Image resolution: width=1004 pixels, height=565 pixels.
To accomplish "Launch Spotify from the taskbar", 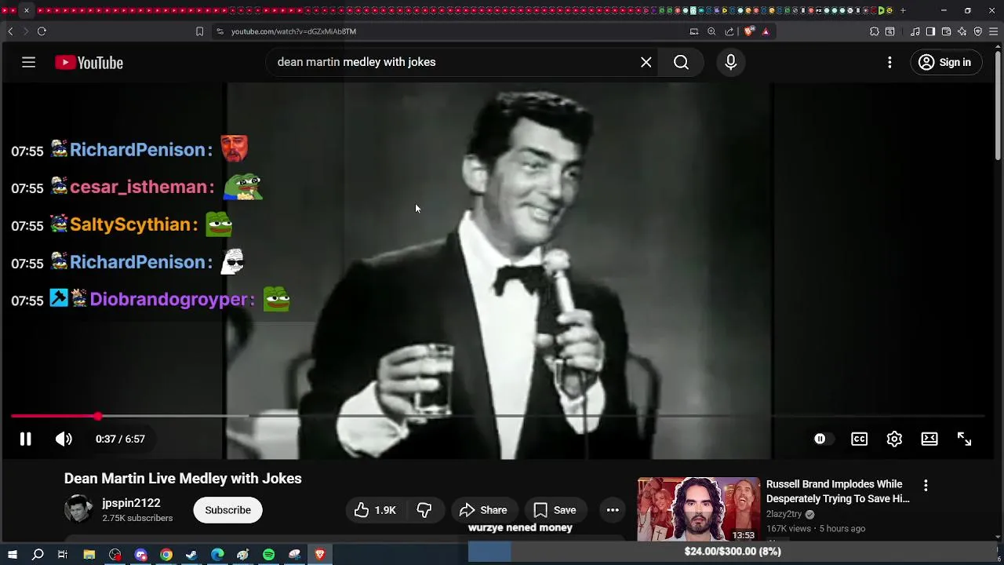I will click(x=268, y=555).
